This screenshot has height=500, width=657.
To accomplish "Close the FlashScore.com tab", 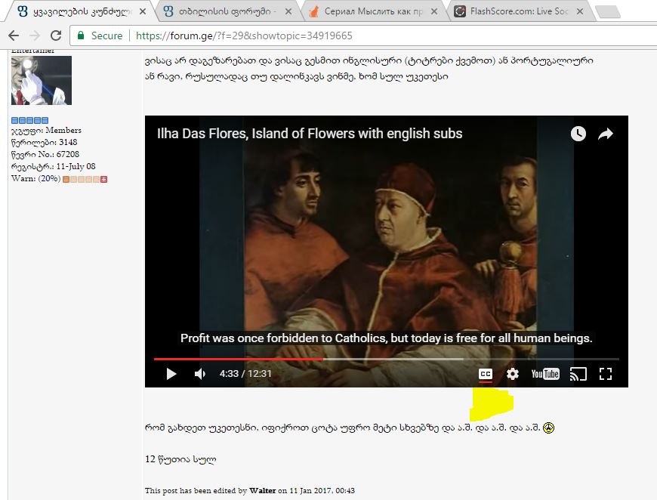I will tap(580, 11).
